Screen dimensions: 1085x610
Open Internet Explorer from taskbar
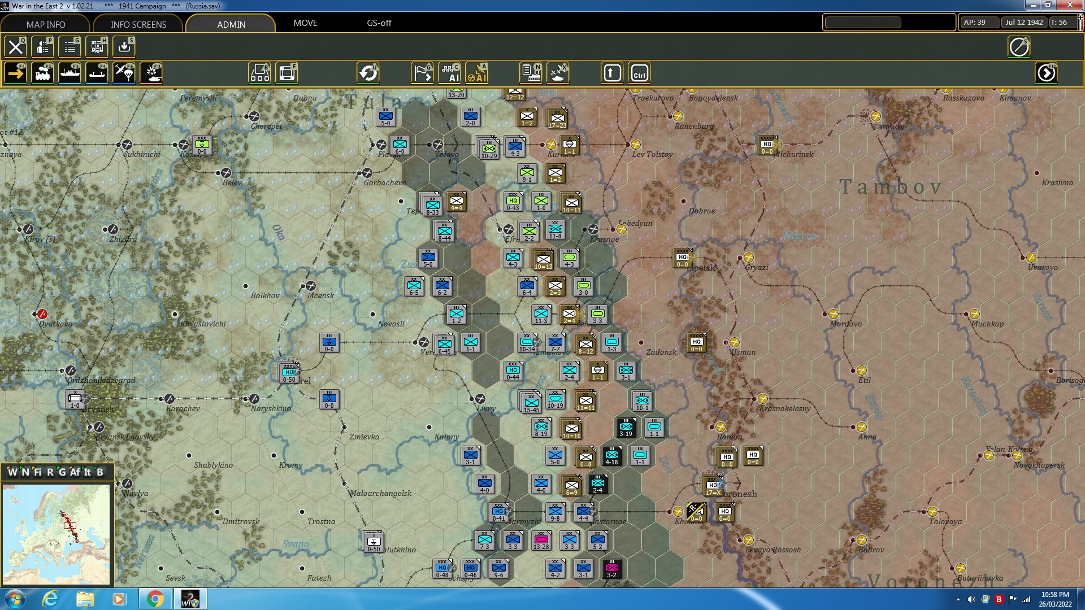50,599
